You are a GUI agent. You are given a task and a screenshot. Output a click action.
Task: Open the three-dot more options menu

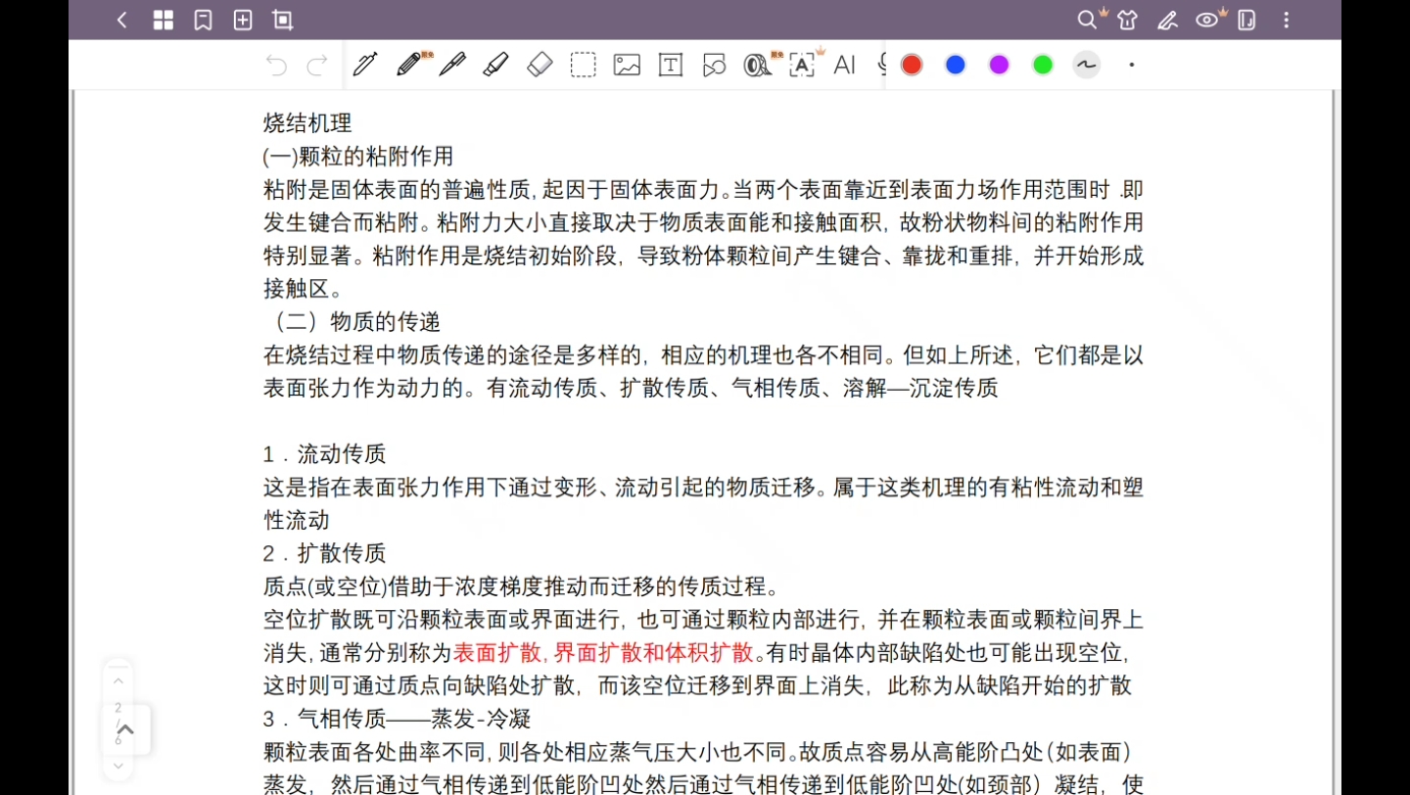tap(1287, 20)
